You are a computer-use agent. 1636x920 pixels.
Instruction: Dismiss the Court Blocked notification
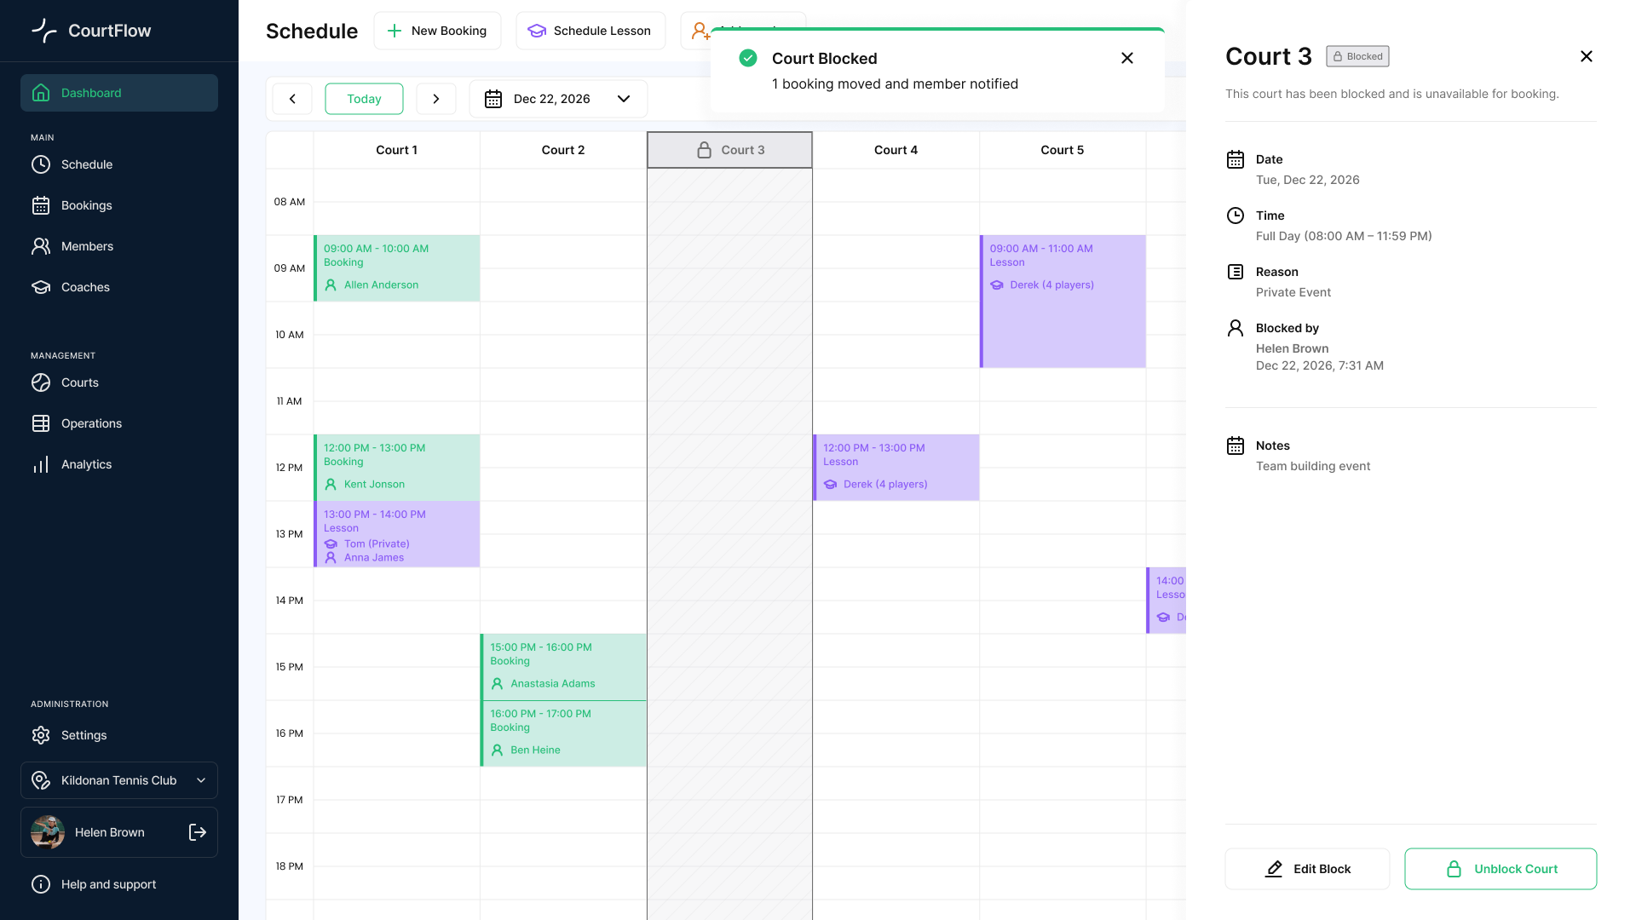(1127, 58)
